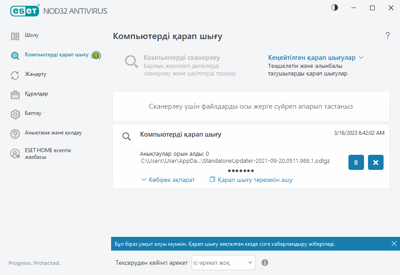Open the Құралдар tools section
400x275 pixels.
[36, 94]
